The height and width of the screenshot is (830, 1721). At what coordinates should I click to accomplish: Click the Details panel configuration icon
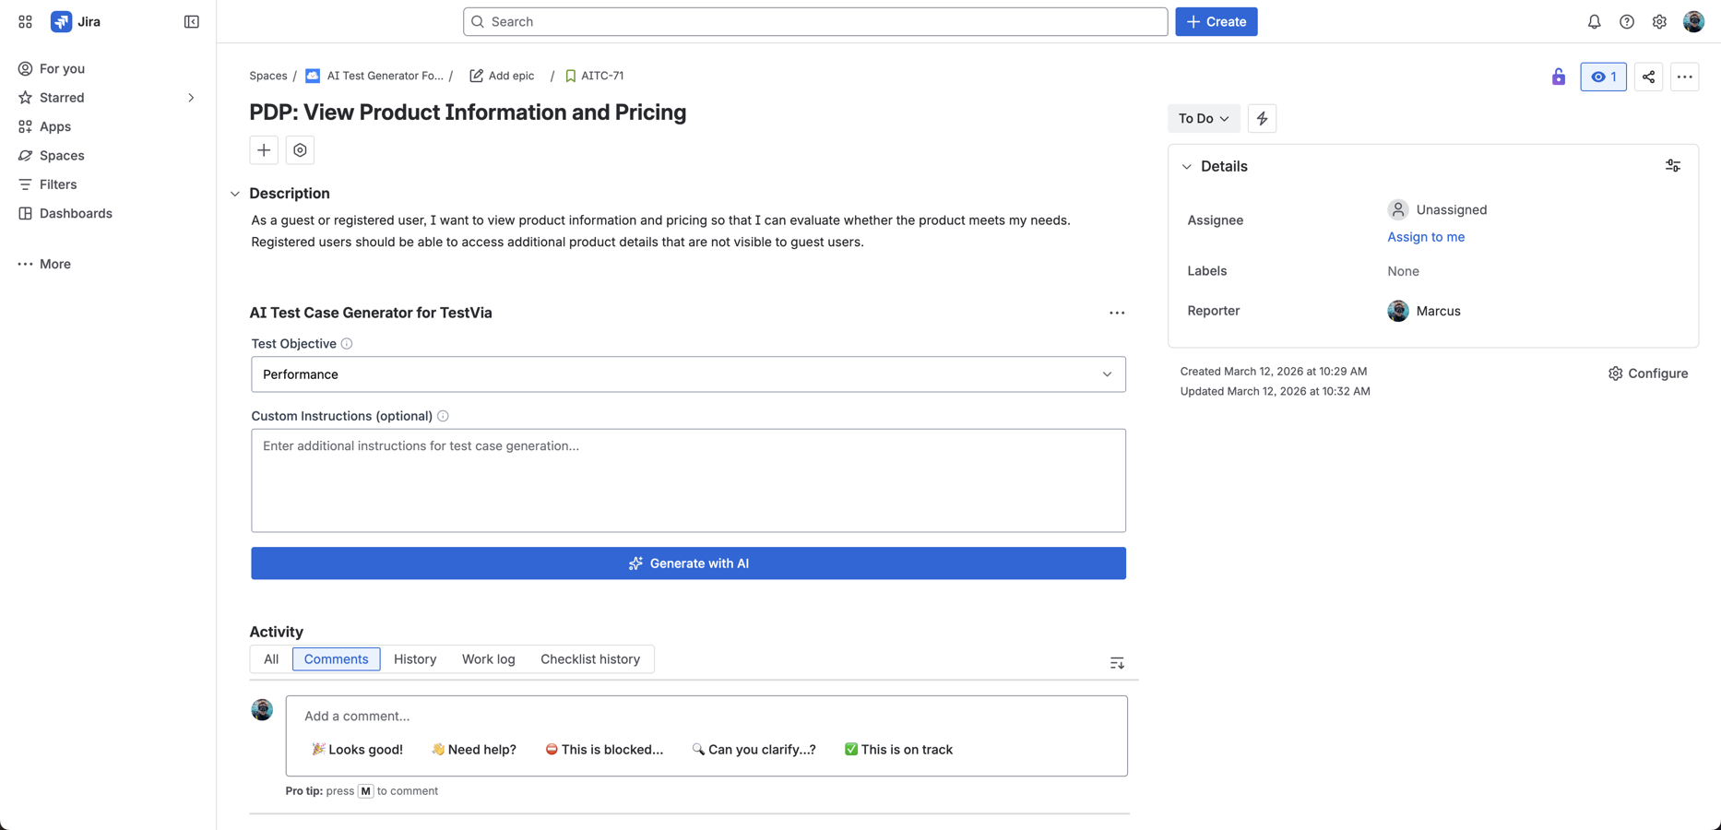1673,165
